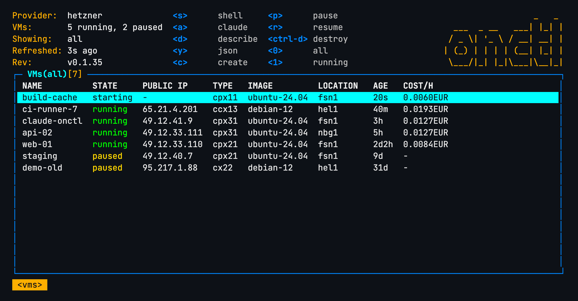578x301 pixels.
Task: Click the <d> describe shortcut key
Action: point(180,39)
